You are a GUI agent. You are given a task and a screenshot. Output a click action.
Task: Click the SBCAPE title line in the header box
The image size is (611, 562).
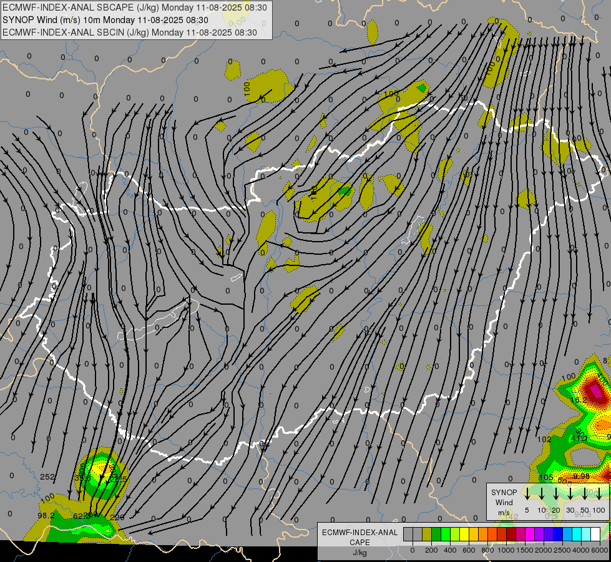[x=135, y=7]
